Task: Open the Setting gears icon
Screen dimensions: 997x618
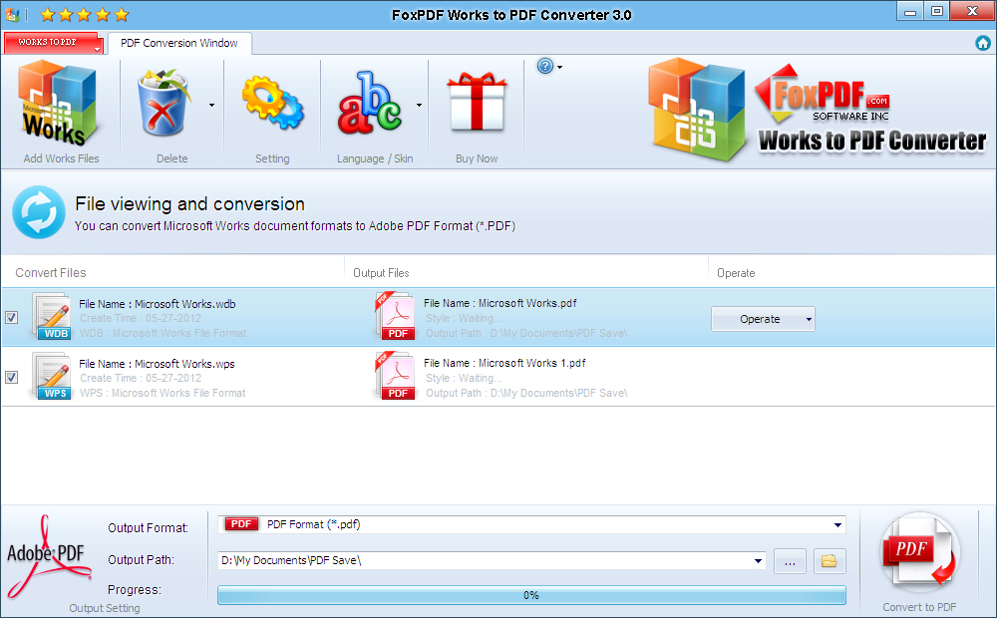Action: click(x=273, y=103)
